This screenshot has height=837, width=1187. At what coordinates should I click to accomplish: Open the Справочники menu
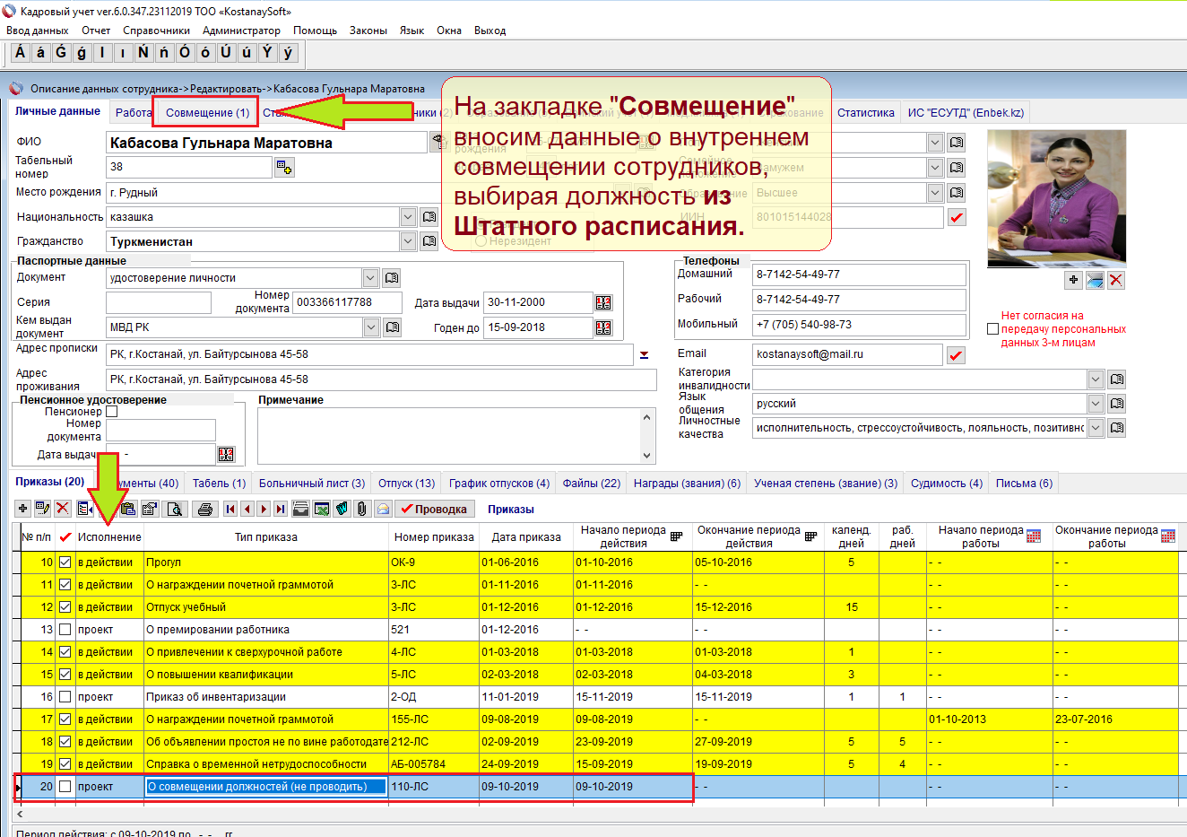[x=156, y=31]
